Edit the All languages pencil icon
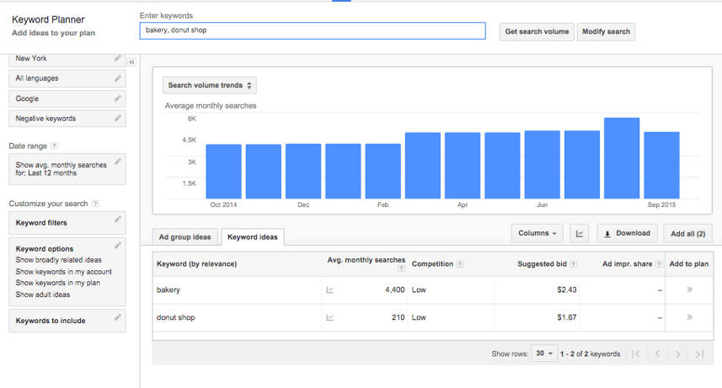 click(x=118, y=78)
